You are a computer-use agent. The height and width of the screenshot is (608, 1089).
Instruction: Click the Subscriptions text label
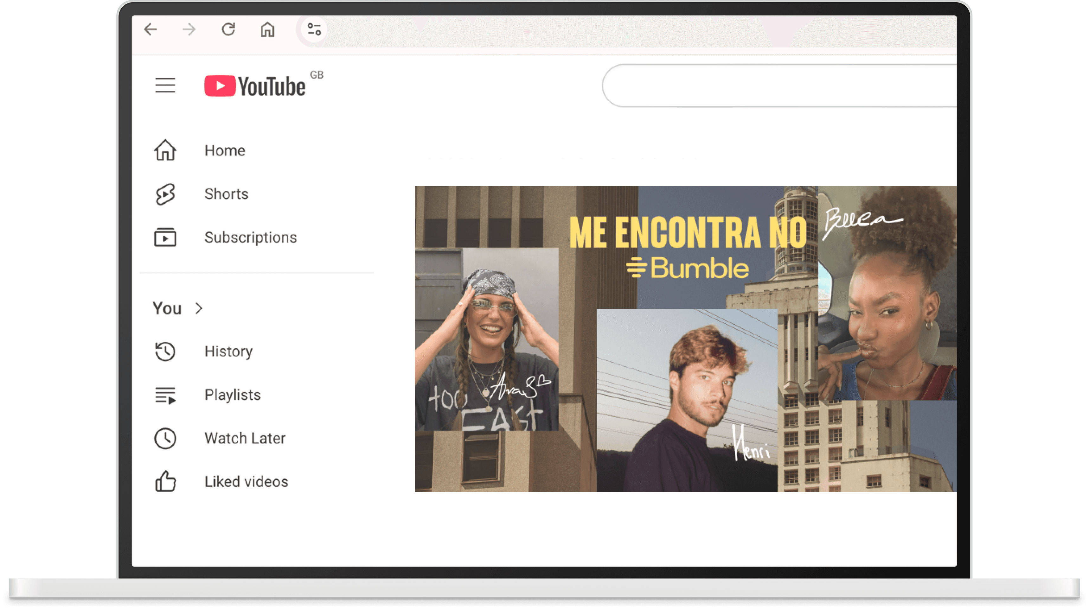251,237
